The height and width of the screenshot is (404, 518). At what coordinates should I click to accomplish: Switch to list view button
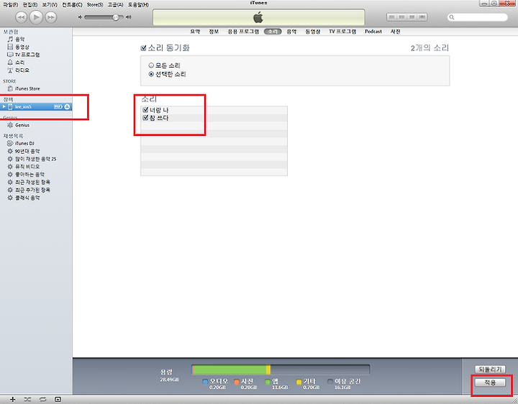pyautogui.click(x=392, y=17)
